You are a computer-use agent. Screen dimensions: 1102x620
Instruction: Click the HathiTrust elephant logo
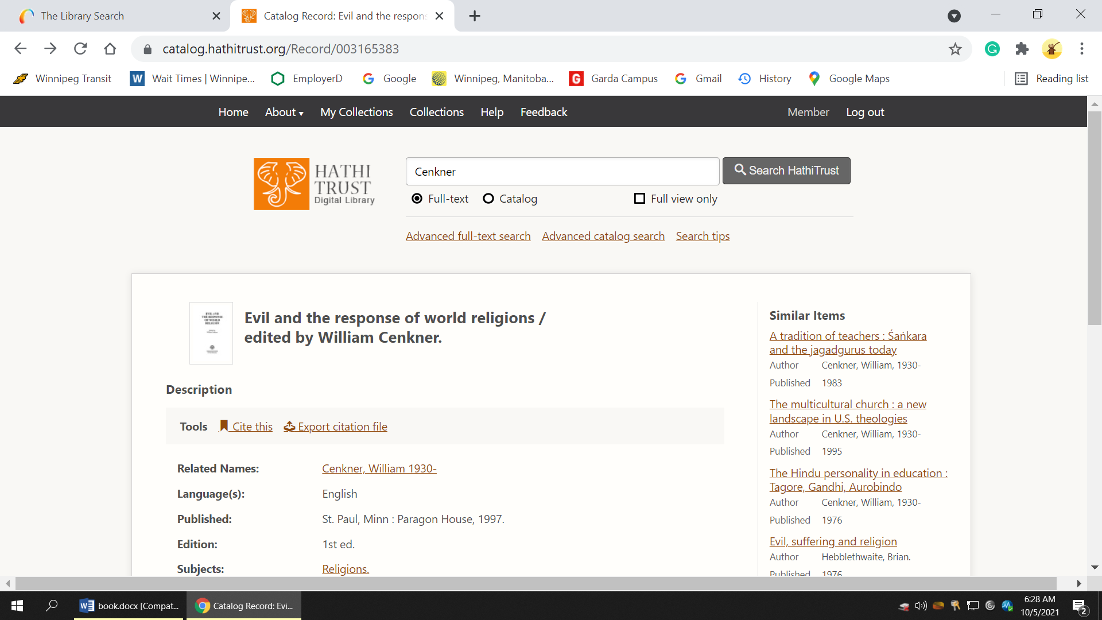281,184
